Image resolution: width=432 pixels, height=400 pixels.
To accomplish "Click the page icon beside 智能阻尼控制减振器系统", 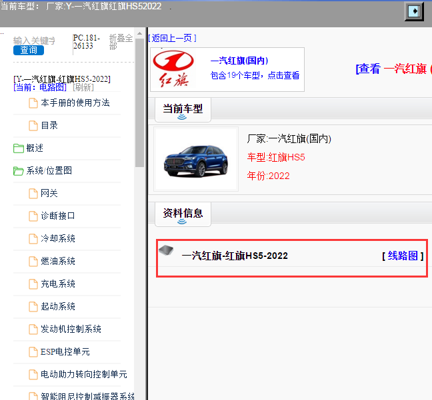I will click(33, 396).
